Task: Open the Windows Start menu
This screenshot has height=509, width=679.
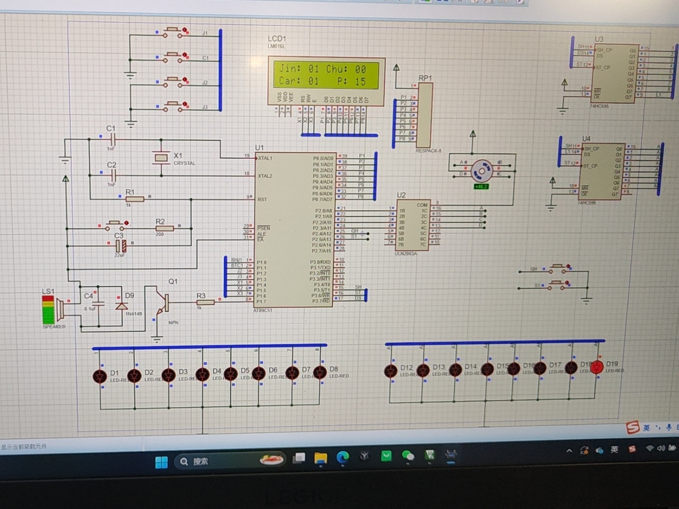Action: click(x=161, y=462)
